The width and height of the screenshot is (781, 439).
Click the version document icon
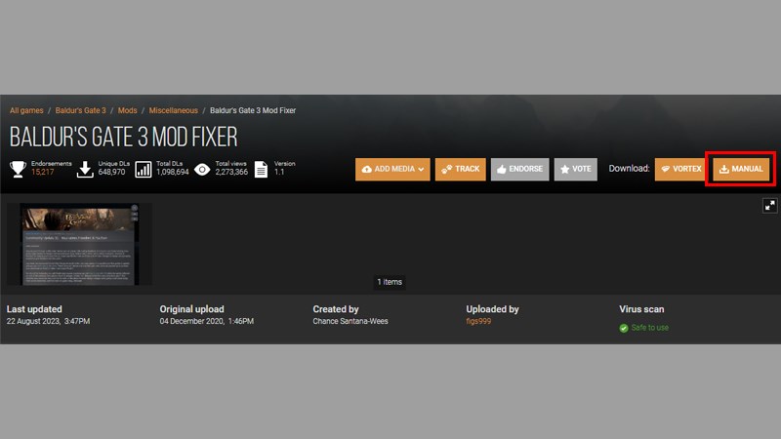pos(261,169)
